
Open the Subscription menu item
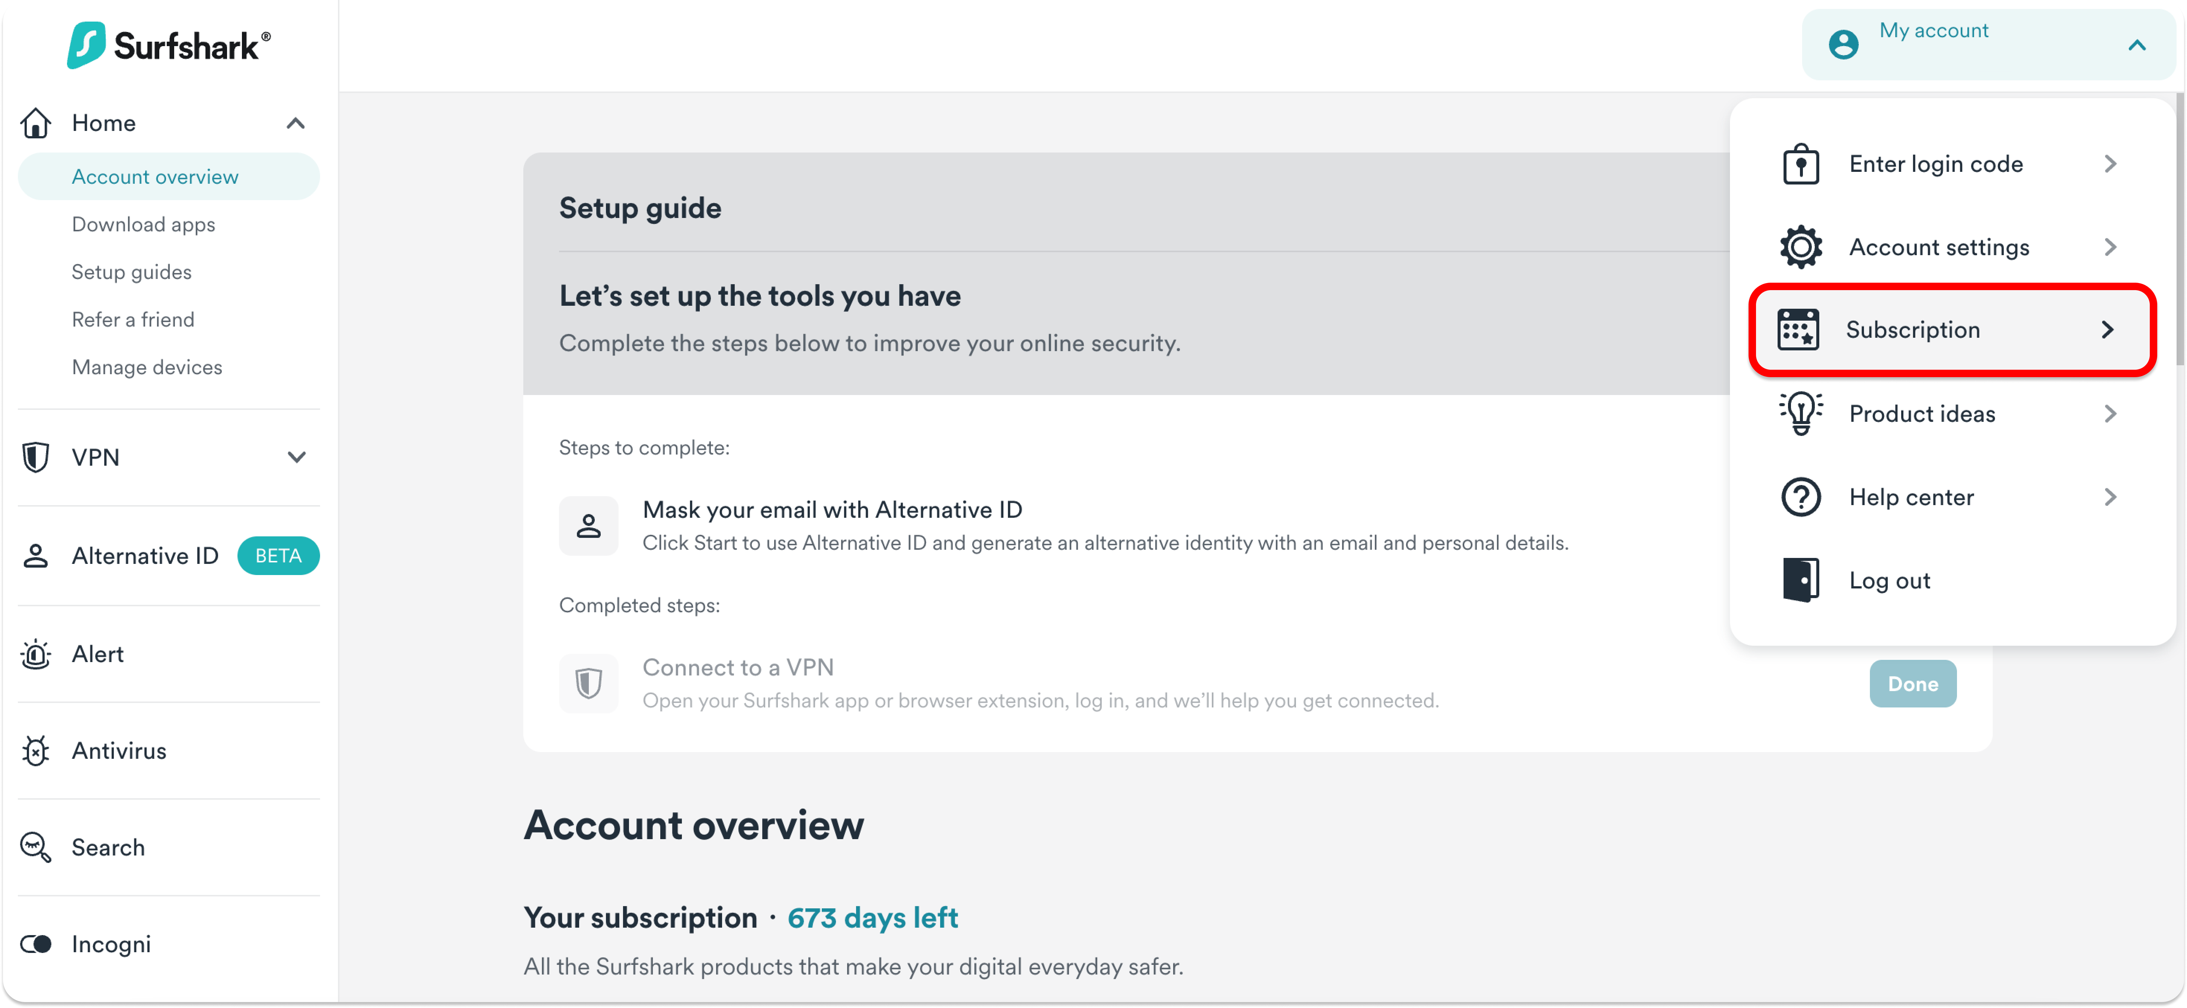(x=1952, y=330)
